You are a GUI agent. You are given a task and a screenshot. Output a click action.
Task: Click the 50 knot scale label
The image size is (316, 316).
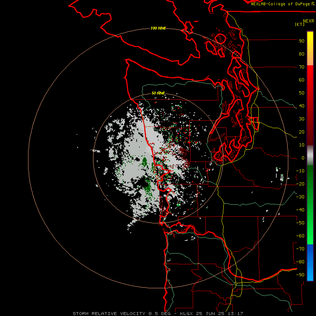(302, 93)
